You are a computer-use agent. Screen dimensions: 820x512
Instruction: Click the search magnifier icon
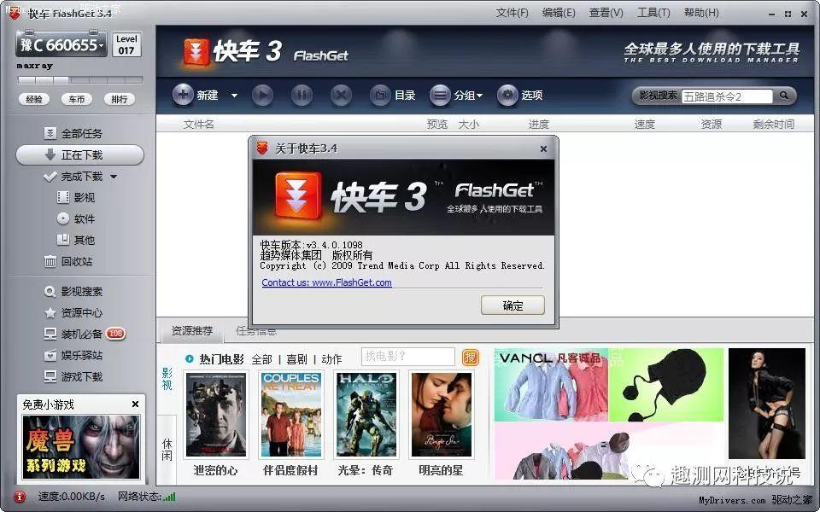(x=784, y=96)
